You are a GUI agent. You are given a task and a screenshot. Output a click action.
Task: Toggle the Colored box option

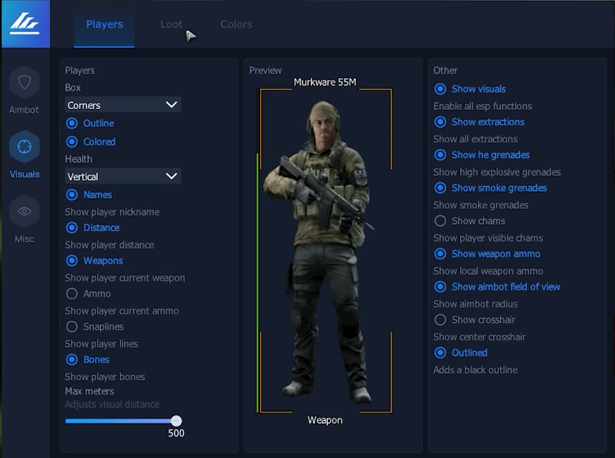pos(72,142)
